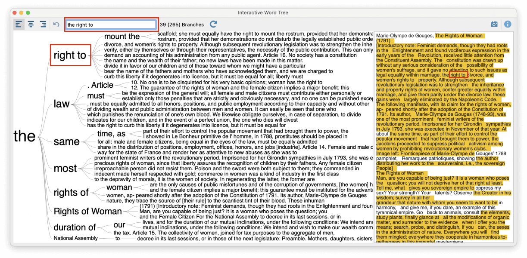The image size is (527, 258).
Task: Click the camera screenshot icon
Action: point(494,25)
